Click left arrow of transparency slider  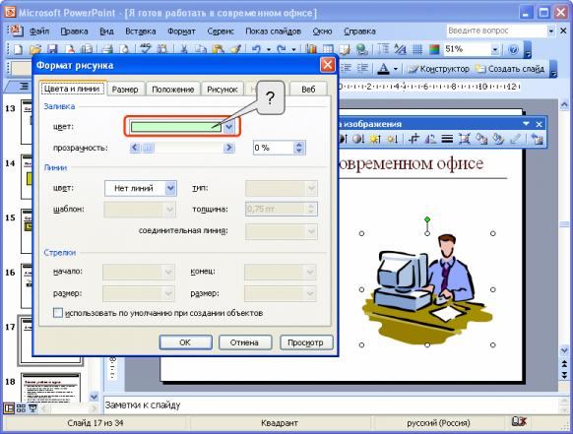[135, 148]
